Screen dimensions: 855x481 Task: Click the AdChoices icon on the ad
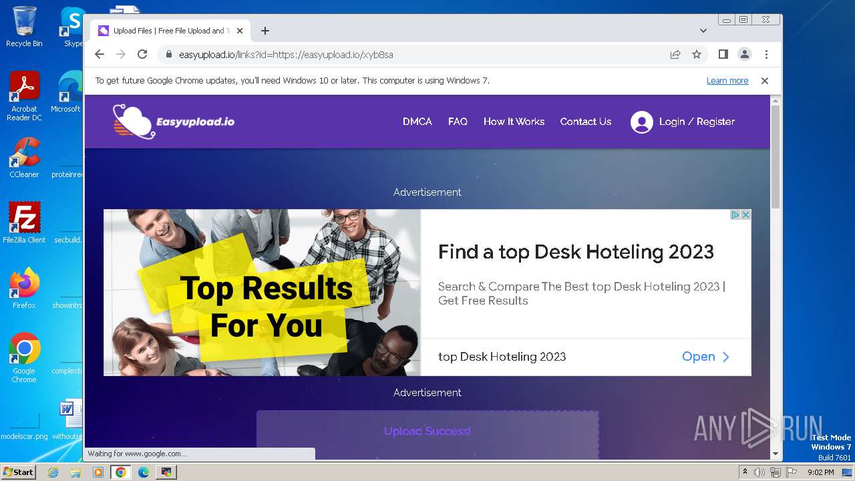735,214
